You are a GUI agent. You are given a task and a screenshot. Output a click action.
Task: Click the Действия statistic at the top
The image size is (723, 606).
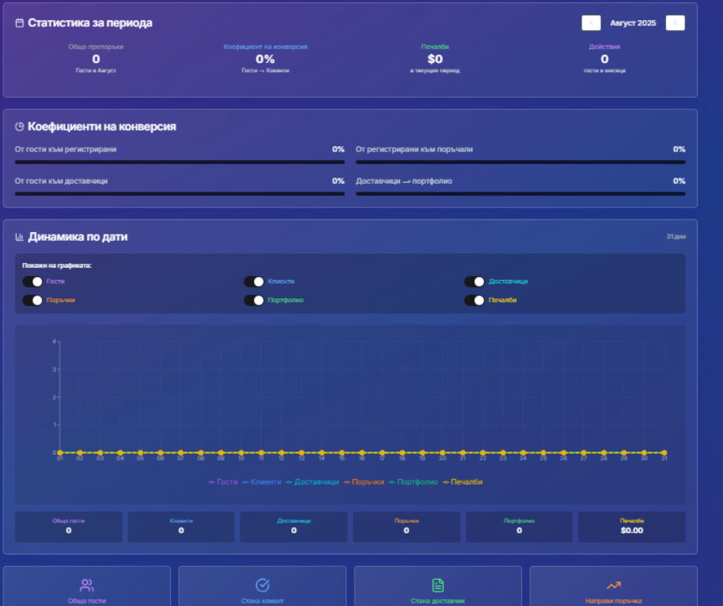605,58
